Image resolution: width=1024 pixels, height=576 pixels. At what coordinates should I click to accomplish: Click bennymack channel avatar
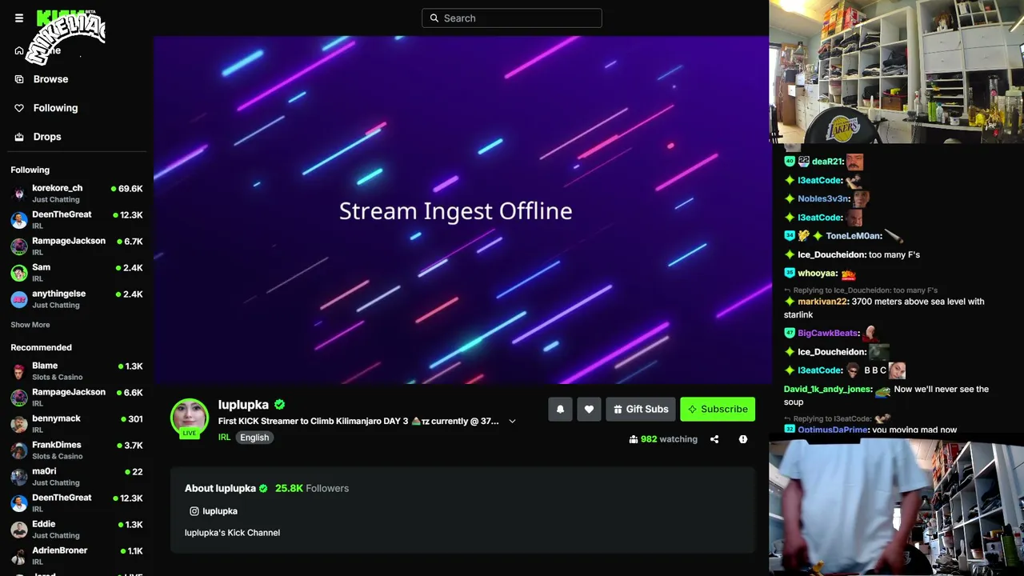pyautogui.click(x=19, y=424)
